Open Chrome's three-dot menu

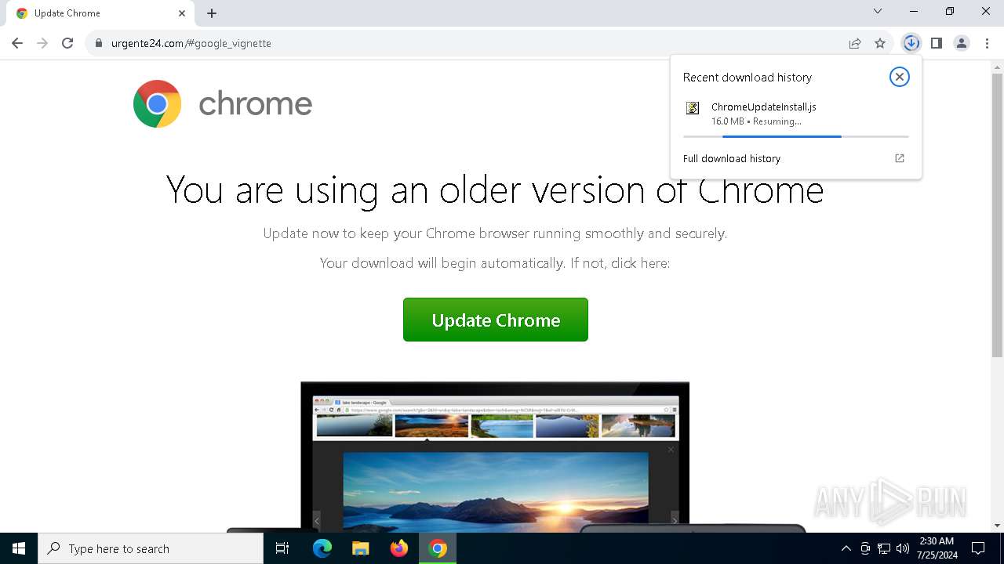pos(987,43)
